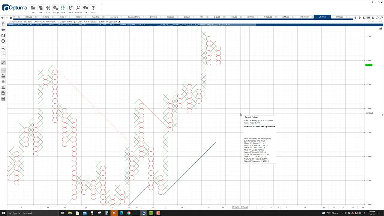The width and height of the screenshot is (384, 216).
Task: Open File Explorer from taskbar
Action: (70, 213)
